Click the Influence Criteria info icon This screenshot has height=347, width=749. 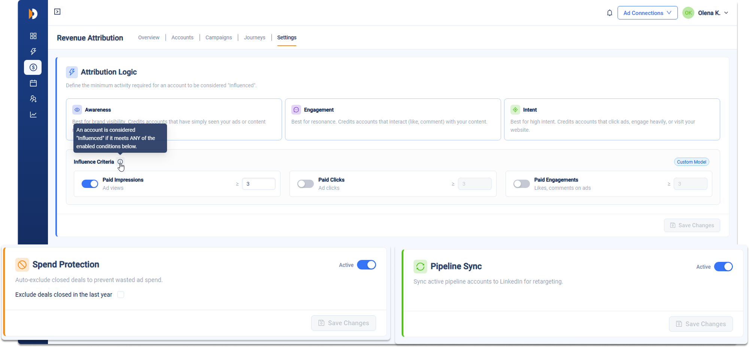coord(120,162)
